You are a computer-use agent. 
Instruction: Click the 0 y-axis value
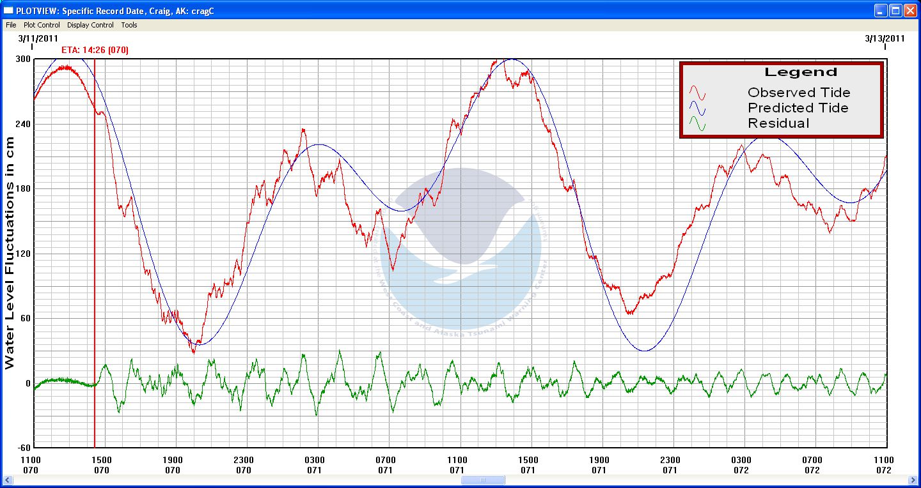point(28,383)
